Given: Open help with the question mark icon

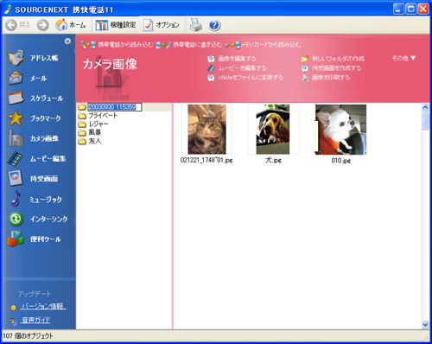Looking at the screenshot, I should tap(214, 25).
